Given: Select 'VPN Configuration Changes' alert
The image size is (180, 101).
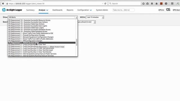Looking at the screenshot, I should [x=42, y=41].
